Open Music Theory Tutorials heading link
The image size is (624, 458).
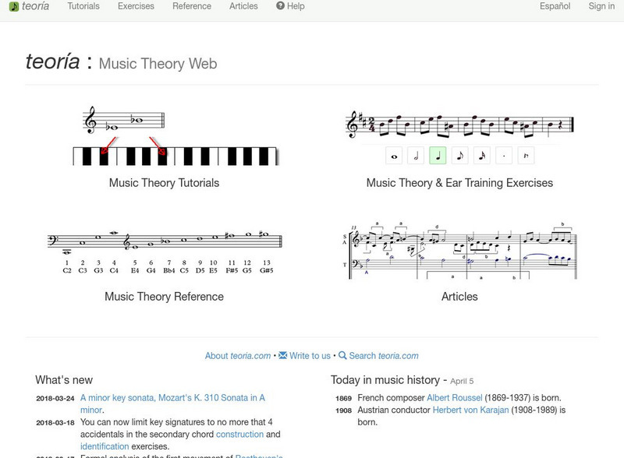click(164, 183)
